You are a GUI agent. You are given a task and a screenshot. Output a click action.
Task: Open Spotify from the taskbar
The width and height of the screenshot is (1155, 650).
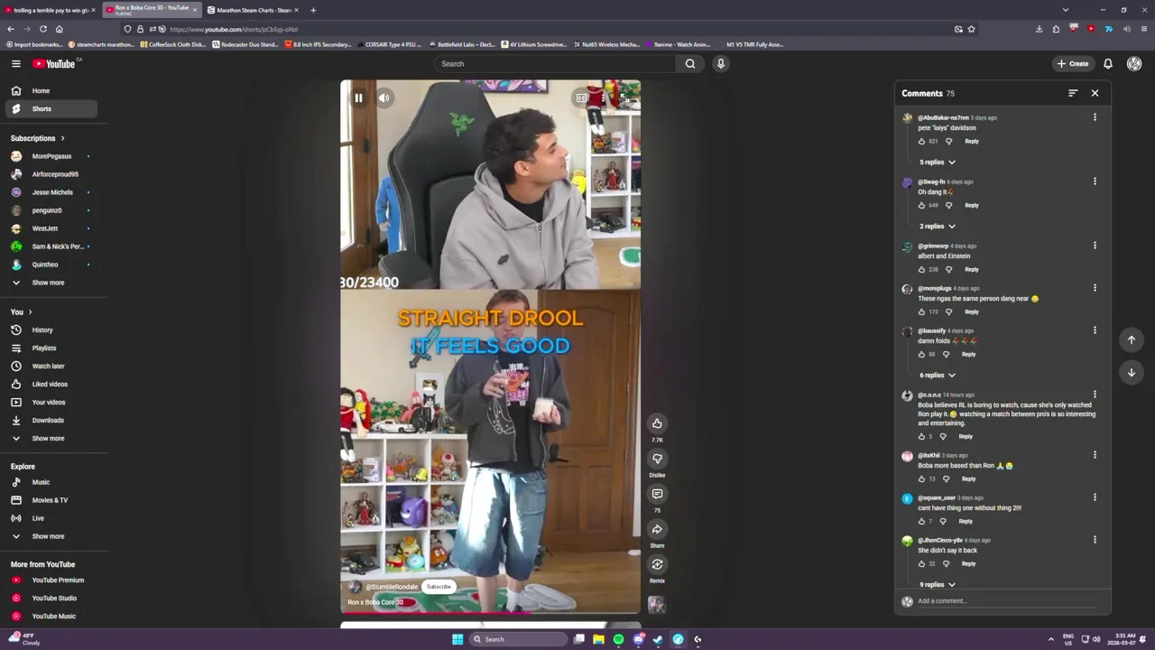[x=618, y=639]
